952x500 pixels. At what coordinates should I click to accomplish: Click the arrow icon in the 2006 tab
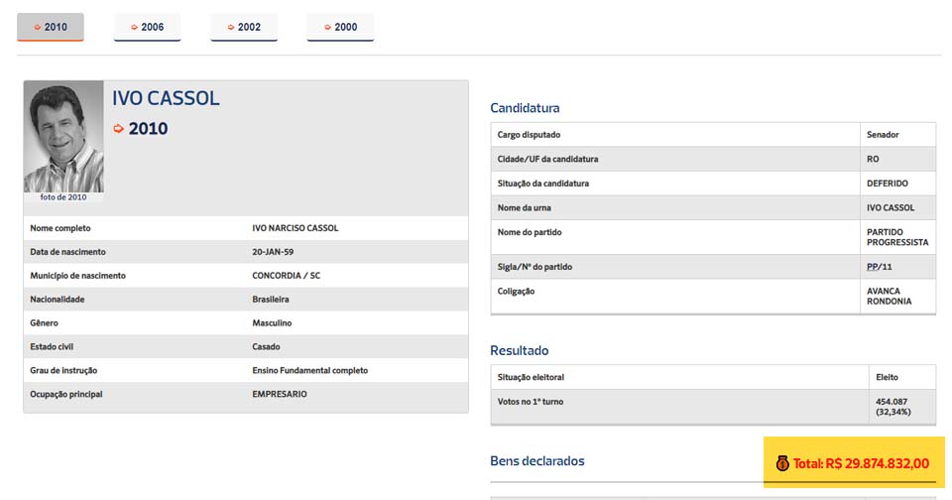pos(134,27)
